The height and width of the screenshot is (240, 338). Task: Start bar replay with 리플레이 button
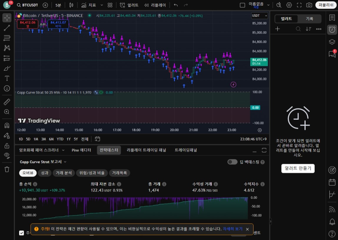tap(155, 5)
